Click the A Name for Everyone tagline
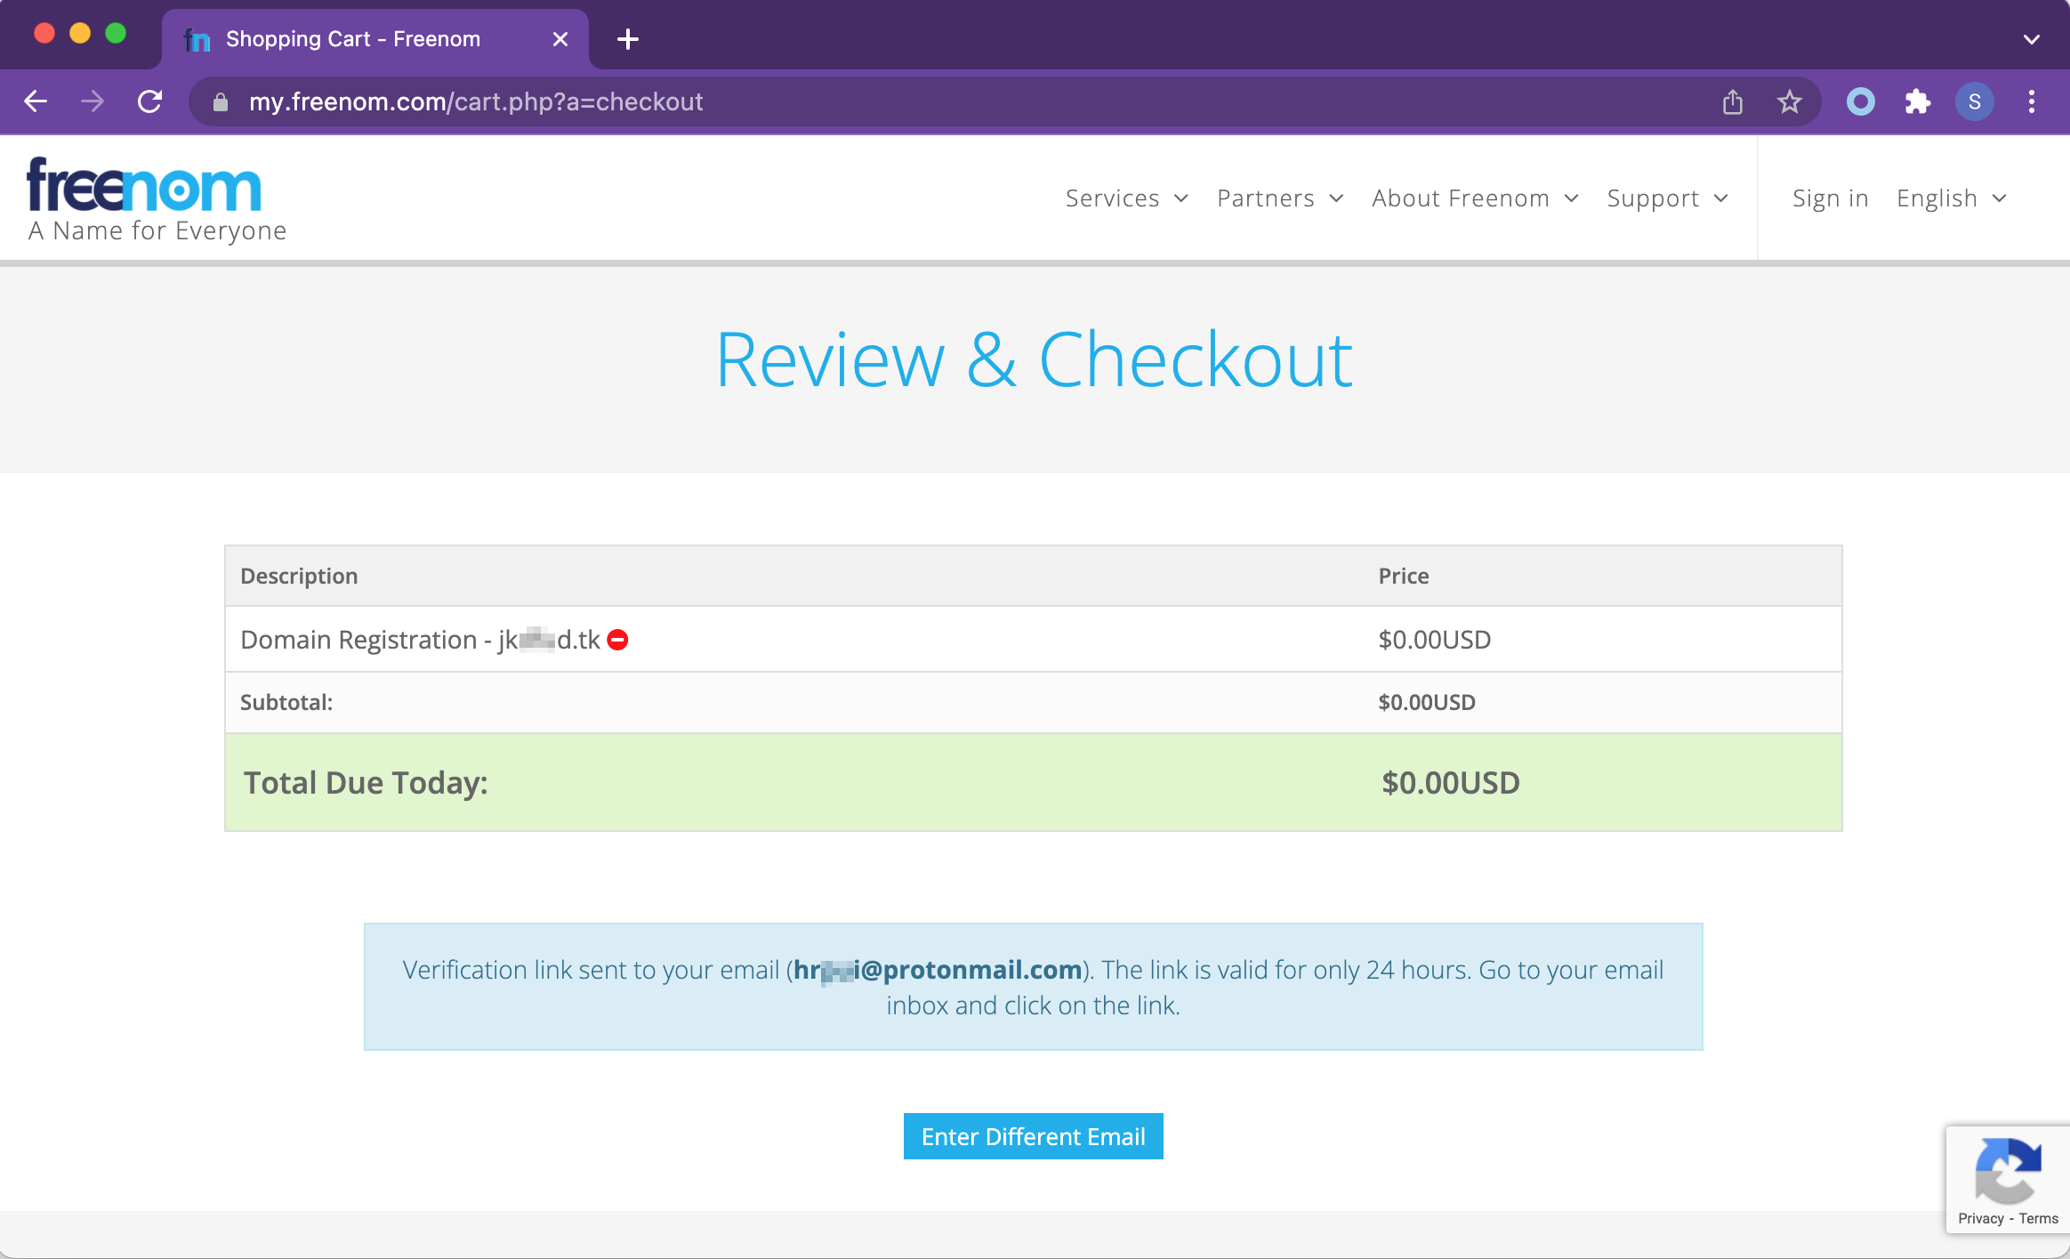This screenshot has width=2070, height=1259. 157,231
